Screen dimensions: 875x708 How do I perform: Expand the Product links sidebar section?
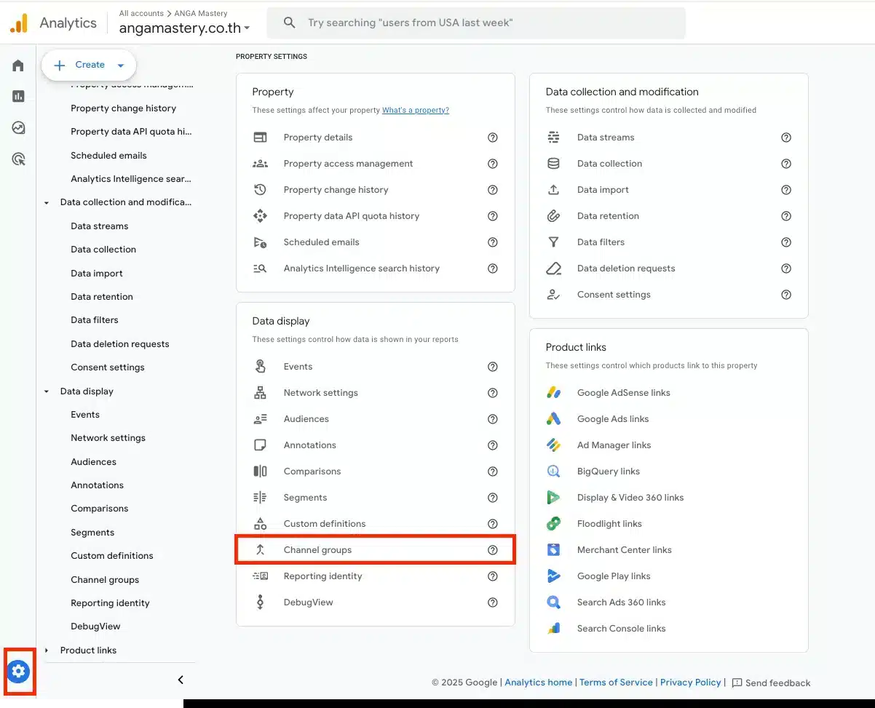(x=47, y=651)
